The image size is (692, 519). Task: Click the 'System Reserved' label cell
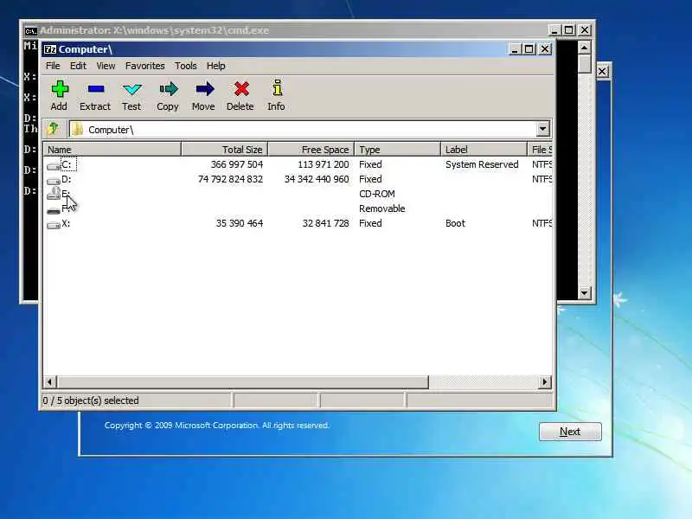pyautogui.click(x=482, y=164)
